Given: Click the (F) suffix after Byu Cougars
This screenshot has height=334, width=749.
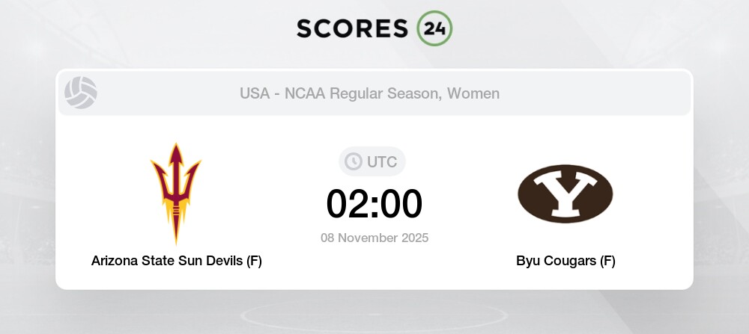Looking at the screenshot, I should 607,261.
